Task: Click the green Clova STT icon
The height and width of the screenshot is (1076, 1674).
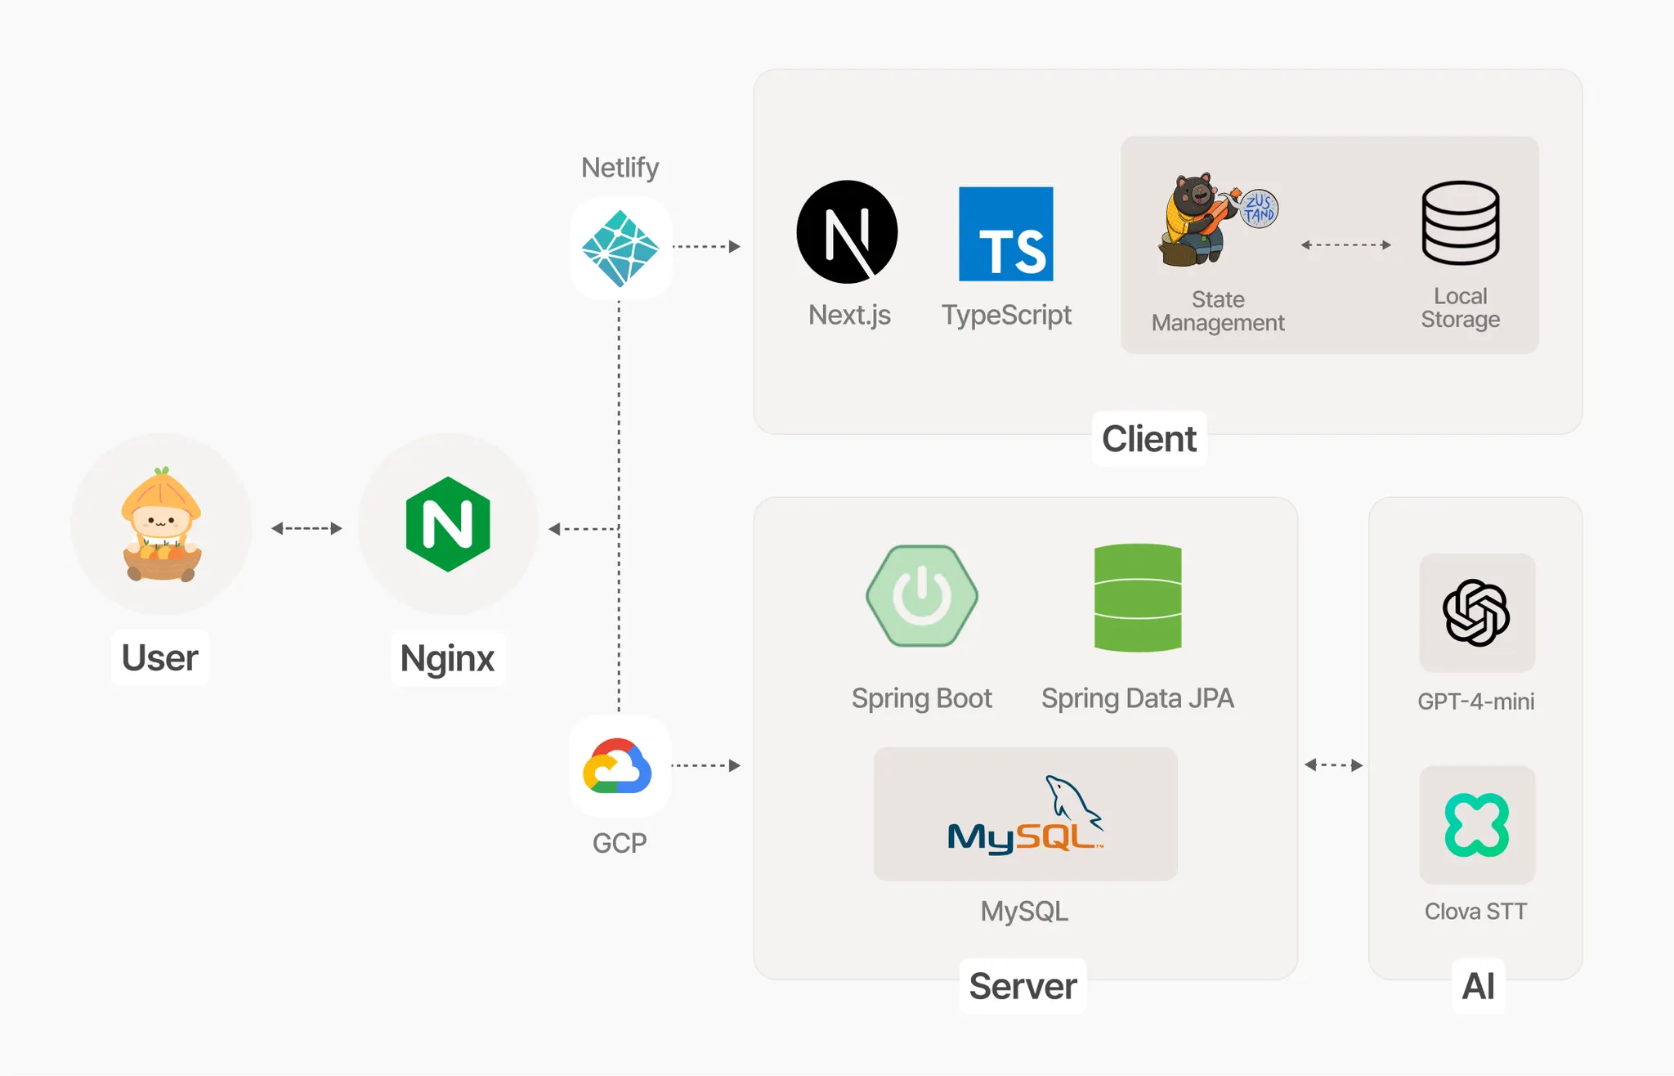Action: (x=1476, y=824)
